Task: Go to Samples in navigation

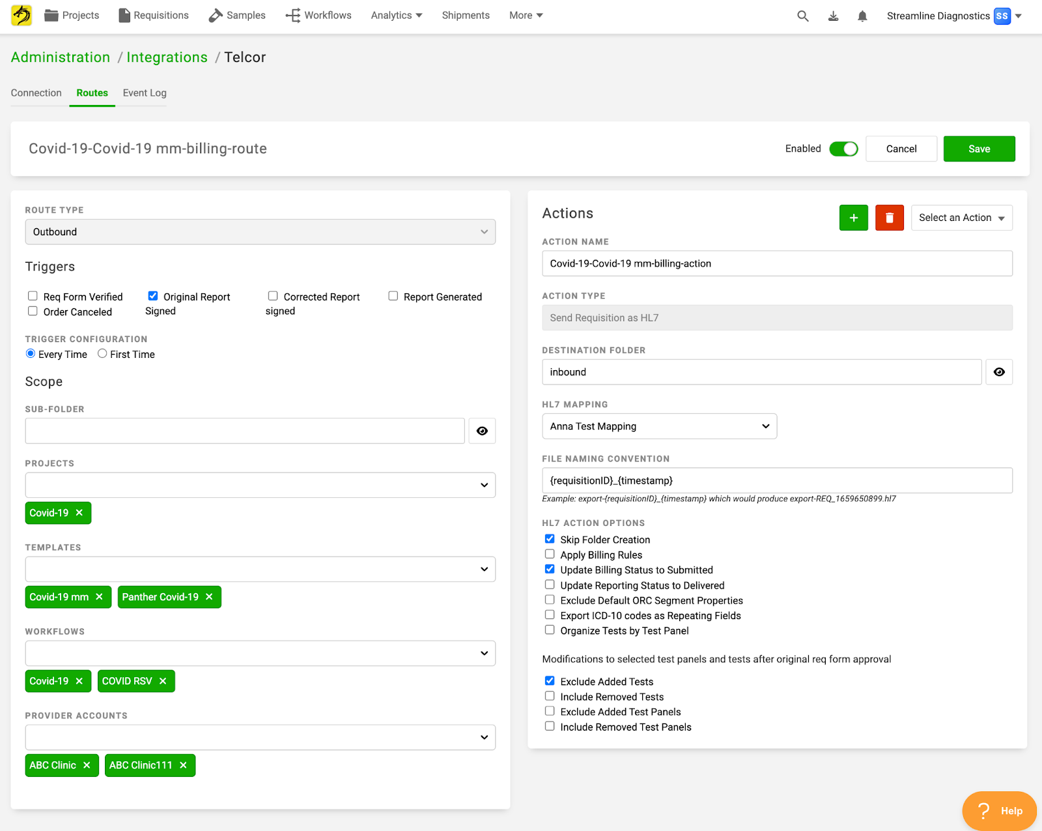Action: (237, 16)
